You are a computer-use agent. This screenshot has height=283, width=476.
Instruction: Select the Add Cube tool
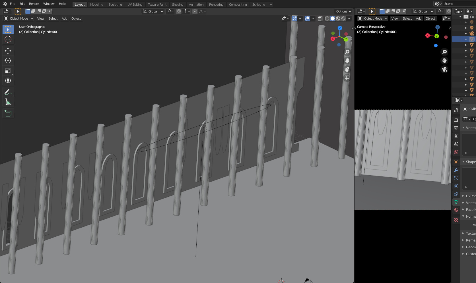coord(8,114)
